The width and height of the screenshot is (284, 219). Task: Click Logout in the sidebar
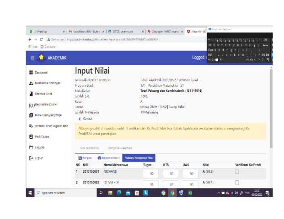(x=39, y=158)
